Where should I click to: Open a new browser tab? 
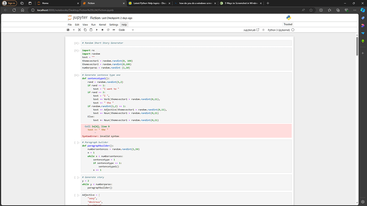pyautogui.click(x=268, y=3)
